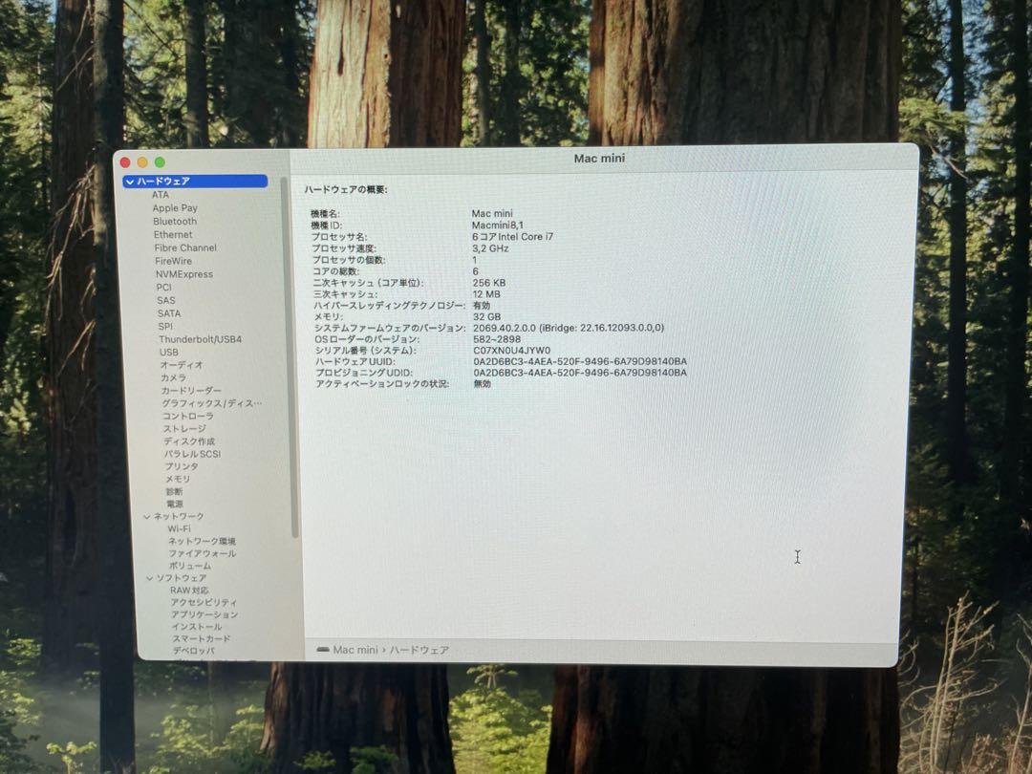The image size is (1032, 774).
Task: Click the sidebar vertical scrollbar
Action: pos(290,358)
